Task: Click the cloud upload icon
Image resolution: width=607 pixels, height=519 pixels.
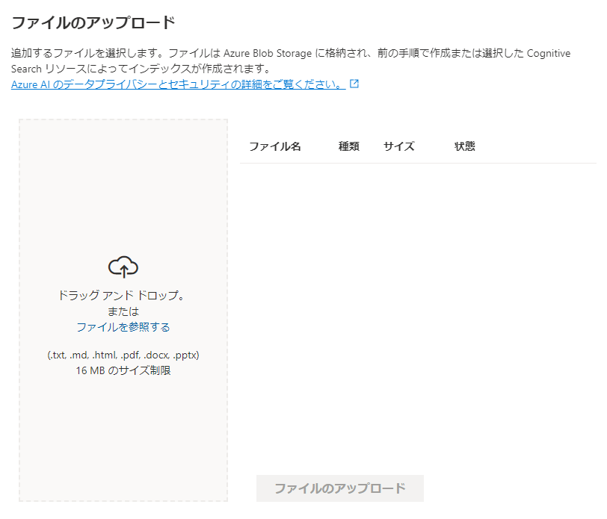Action: [x=123, y=267]
